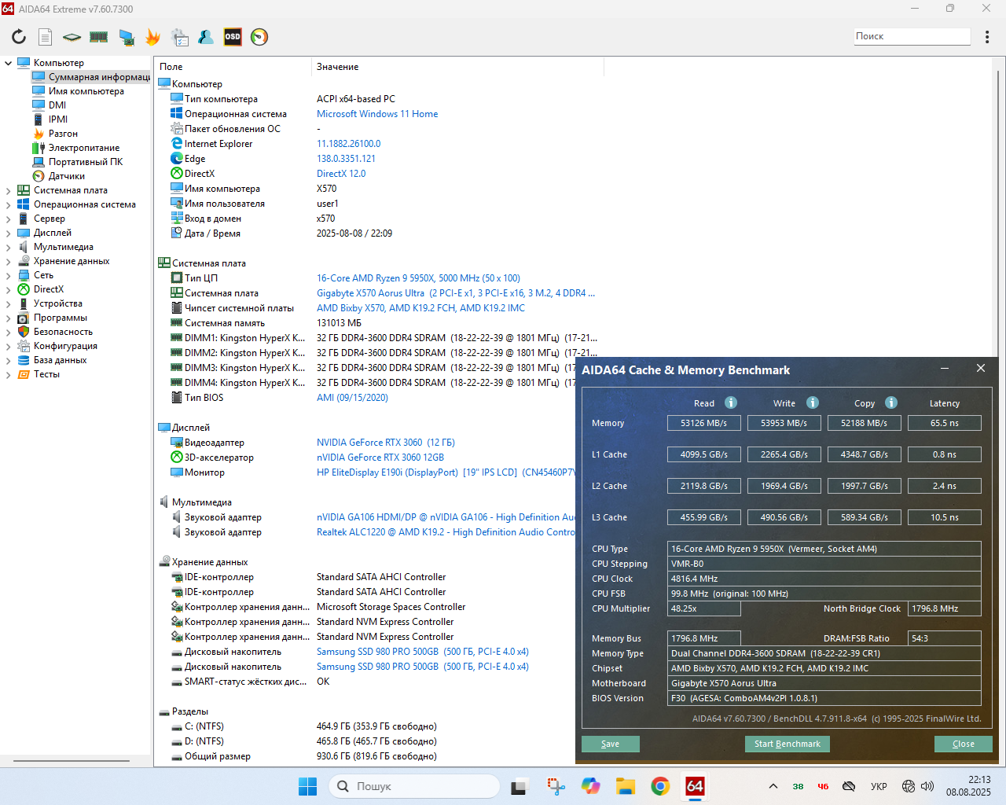Select DMI in the tree
1006x805 pixels.
(x=57, y=105)
